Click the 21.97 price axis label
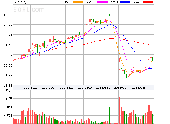Image resolution: width=170 pixels, height=124 pixels. [8, 75]
